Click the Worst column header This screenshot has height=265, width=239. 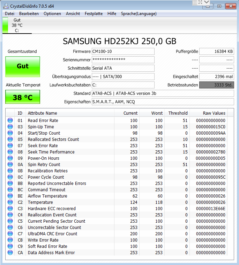[152, 113]
